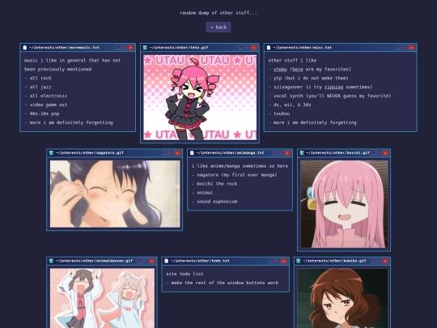437x328 pixels.
Task: Click the '- bocchi the rock' line
Action: click(x=214, y=184)
